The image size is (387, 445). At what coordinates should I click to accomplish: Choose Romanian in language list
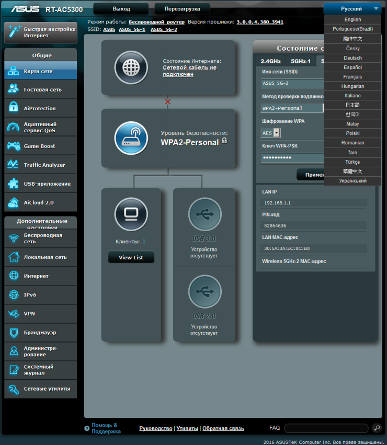[x=352, y=143]
